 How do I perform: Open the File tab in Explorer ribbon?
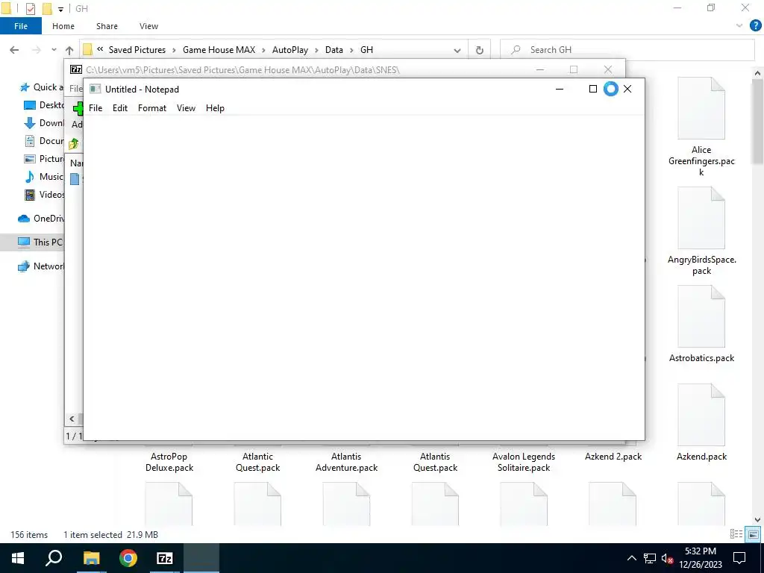click(x=21, y=26)
